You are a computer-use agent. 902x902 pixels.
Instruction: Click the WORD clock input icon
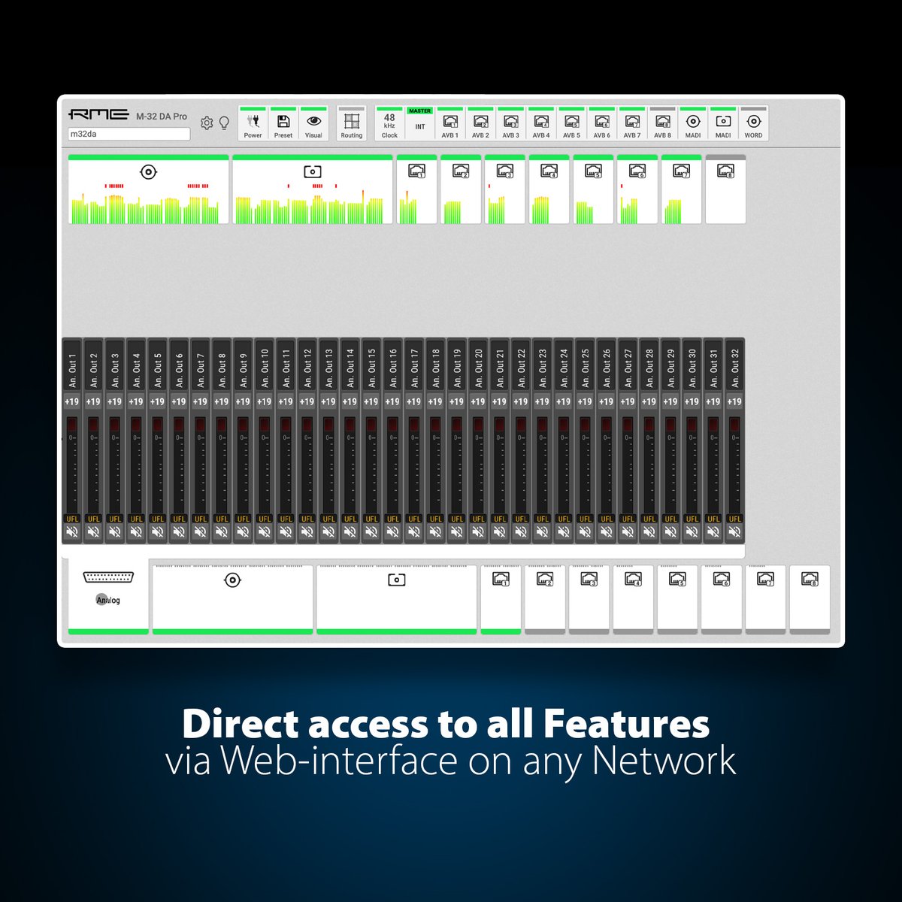pos(752,124)
